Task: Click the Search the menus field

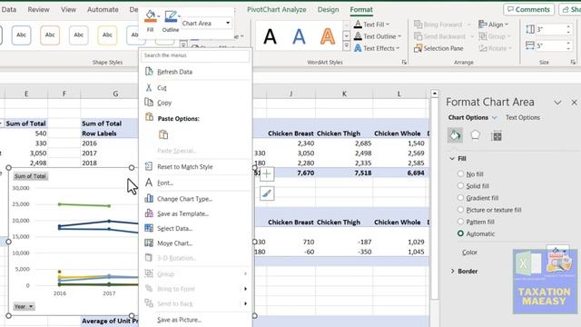Action: [195, 55]
